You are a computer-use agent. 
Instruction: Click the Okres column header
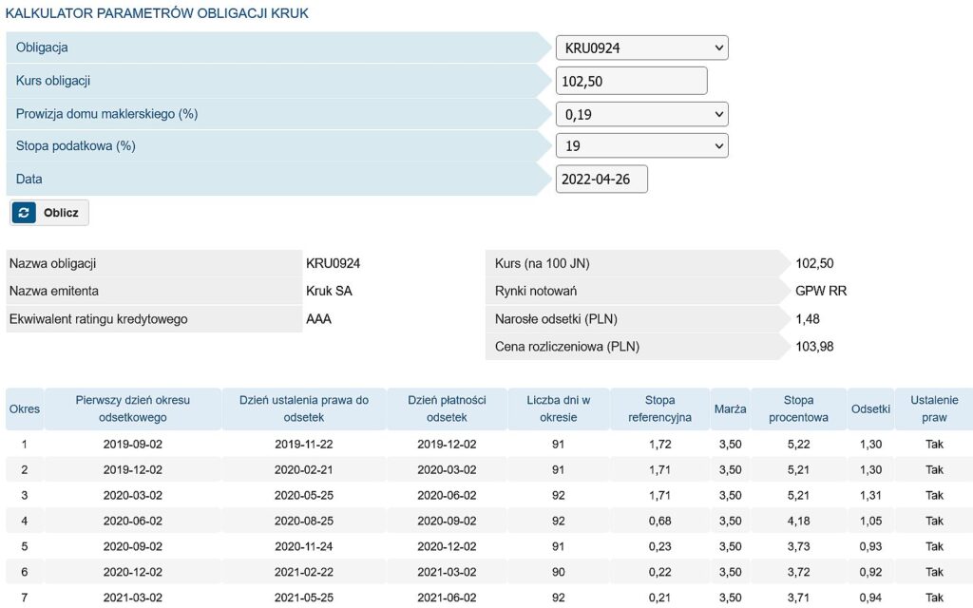[x=25, y=409]
